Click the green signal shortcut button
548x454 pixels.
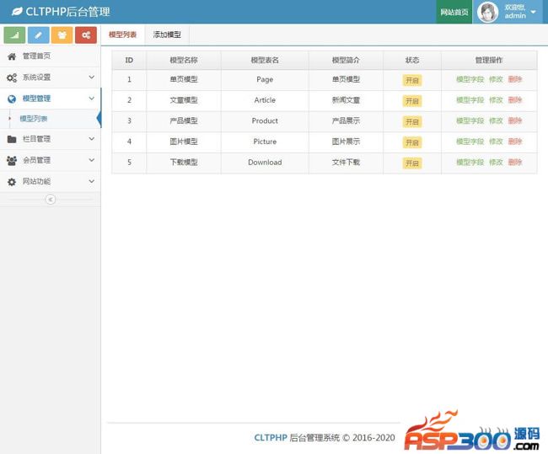point(14,35)
